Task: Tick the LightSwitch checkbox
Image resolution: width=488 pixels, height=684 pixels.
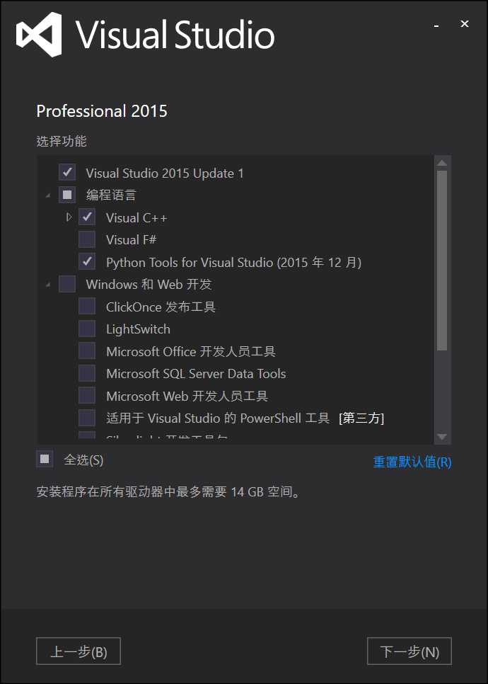Action: point(87,329)
